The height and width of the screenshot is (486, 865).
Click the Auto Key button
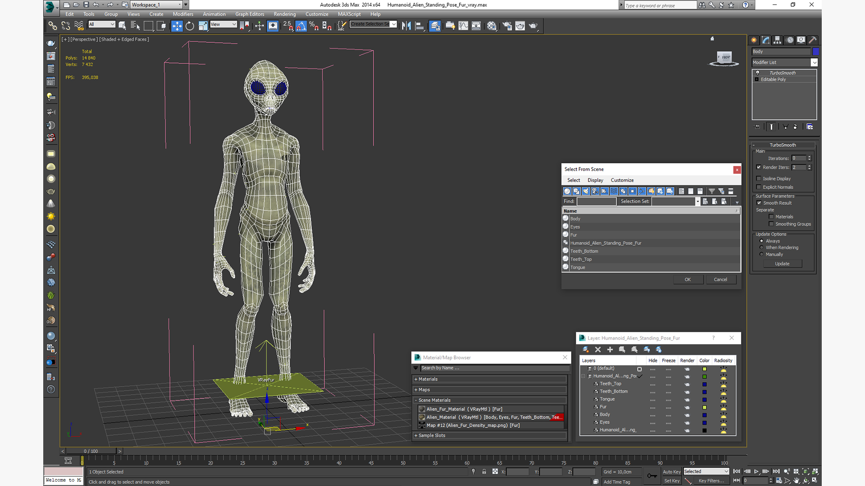coord(672,472)
